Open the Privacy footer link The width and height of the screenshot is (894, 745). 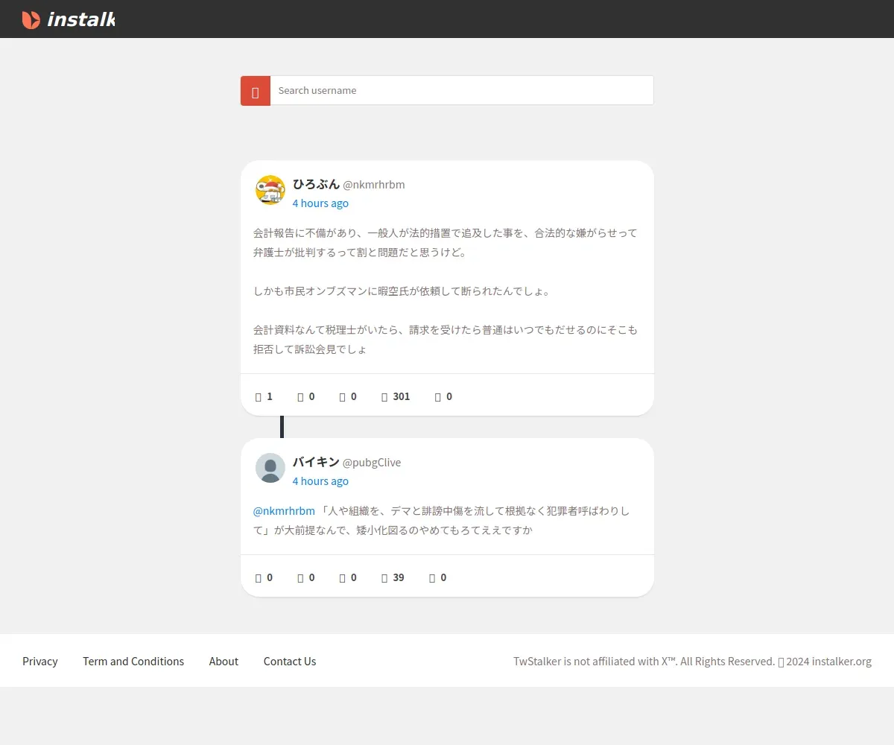pyautogui.click(x=40, y=662)
